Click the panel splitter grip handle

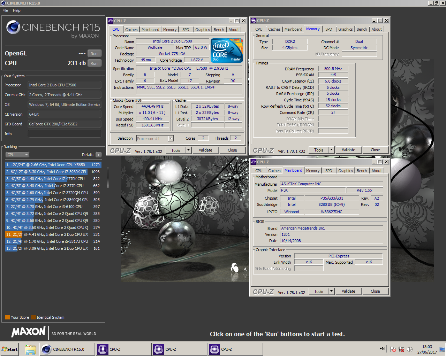click(x=108, y=178)
